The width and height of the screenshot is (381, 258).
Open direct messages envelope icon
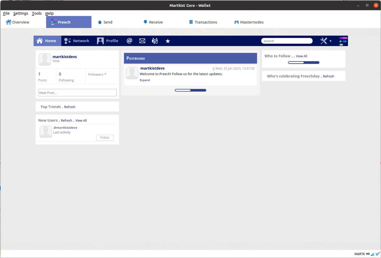coord(142,41)
